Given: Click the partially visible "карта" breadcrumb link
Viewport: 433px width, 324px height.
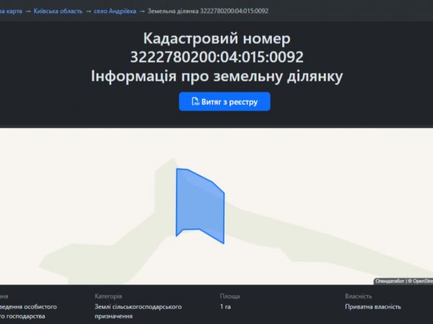Looking at the screenshot, I should [x=6, y=11].
